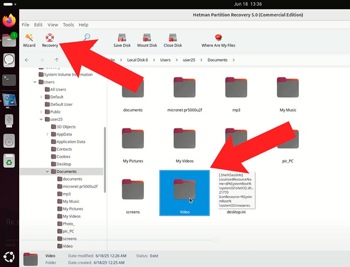The image size is (350, 267).
Task: Open the View menu
Action: point(53,25)
